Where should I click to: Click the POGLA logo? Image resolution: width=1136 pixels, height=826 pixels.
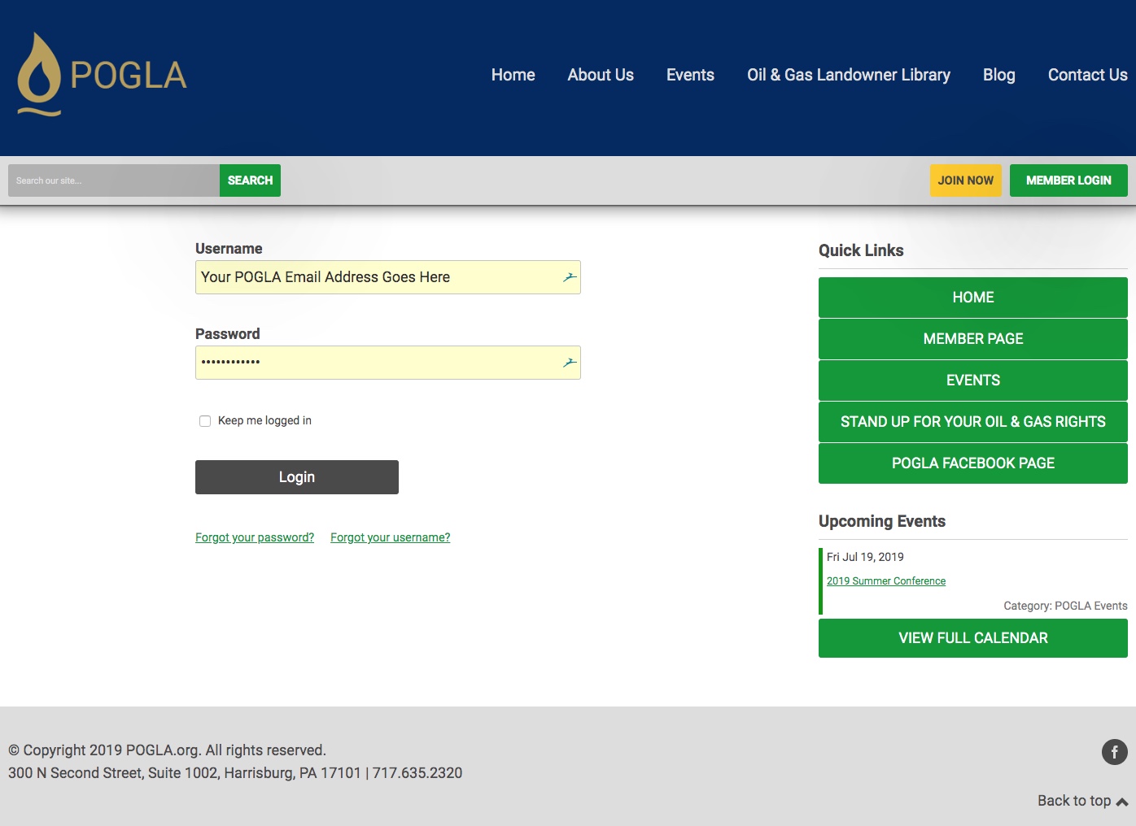pyautogui.click(x=103, y=75)
